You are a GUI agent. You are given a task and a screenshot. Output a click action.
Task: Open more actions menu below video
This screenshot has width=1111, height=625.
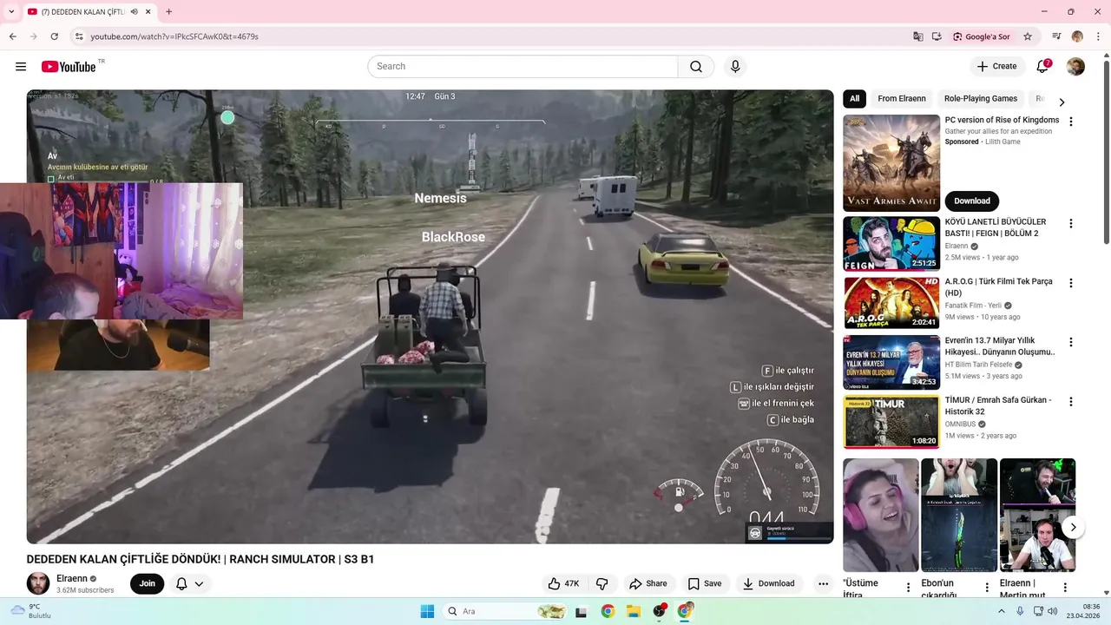(x=823, y=583)
